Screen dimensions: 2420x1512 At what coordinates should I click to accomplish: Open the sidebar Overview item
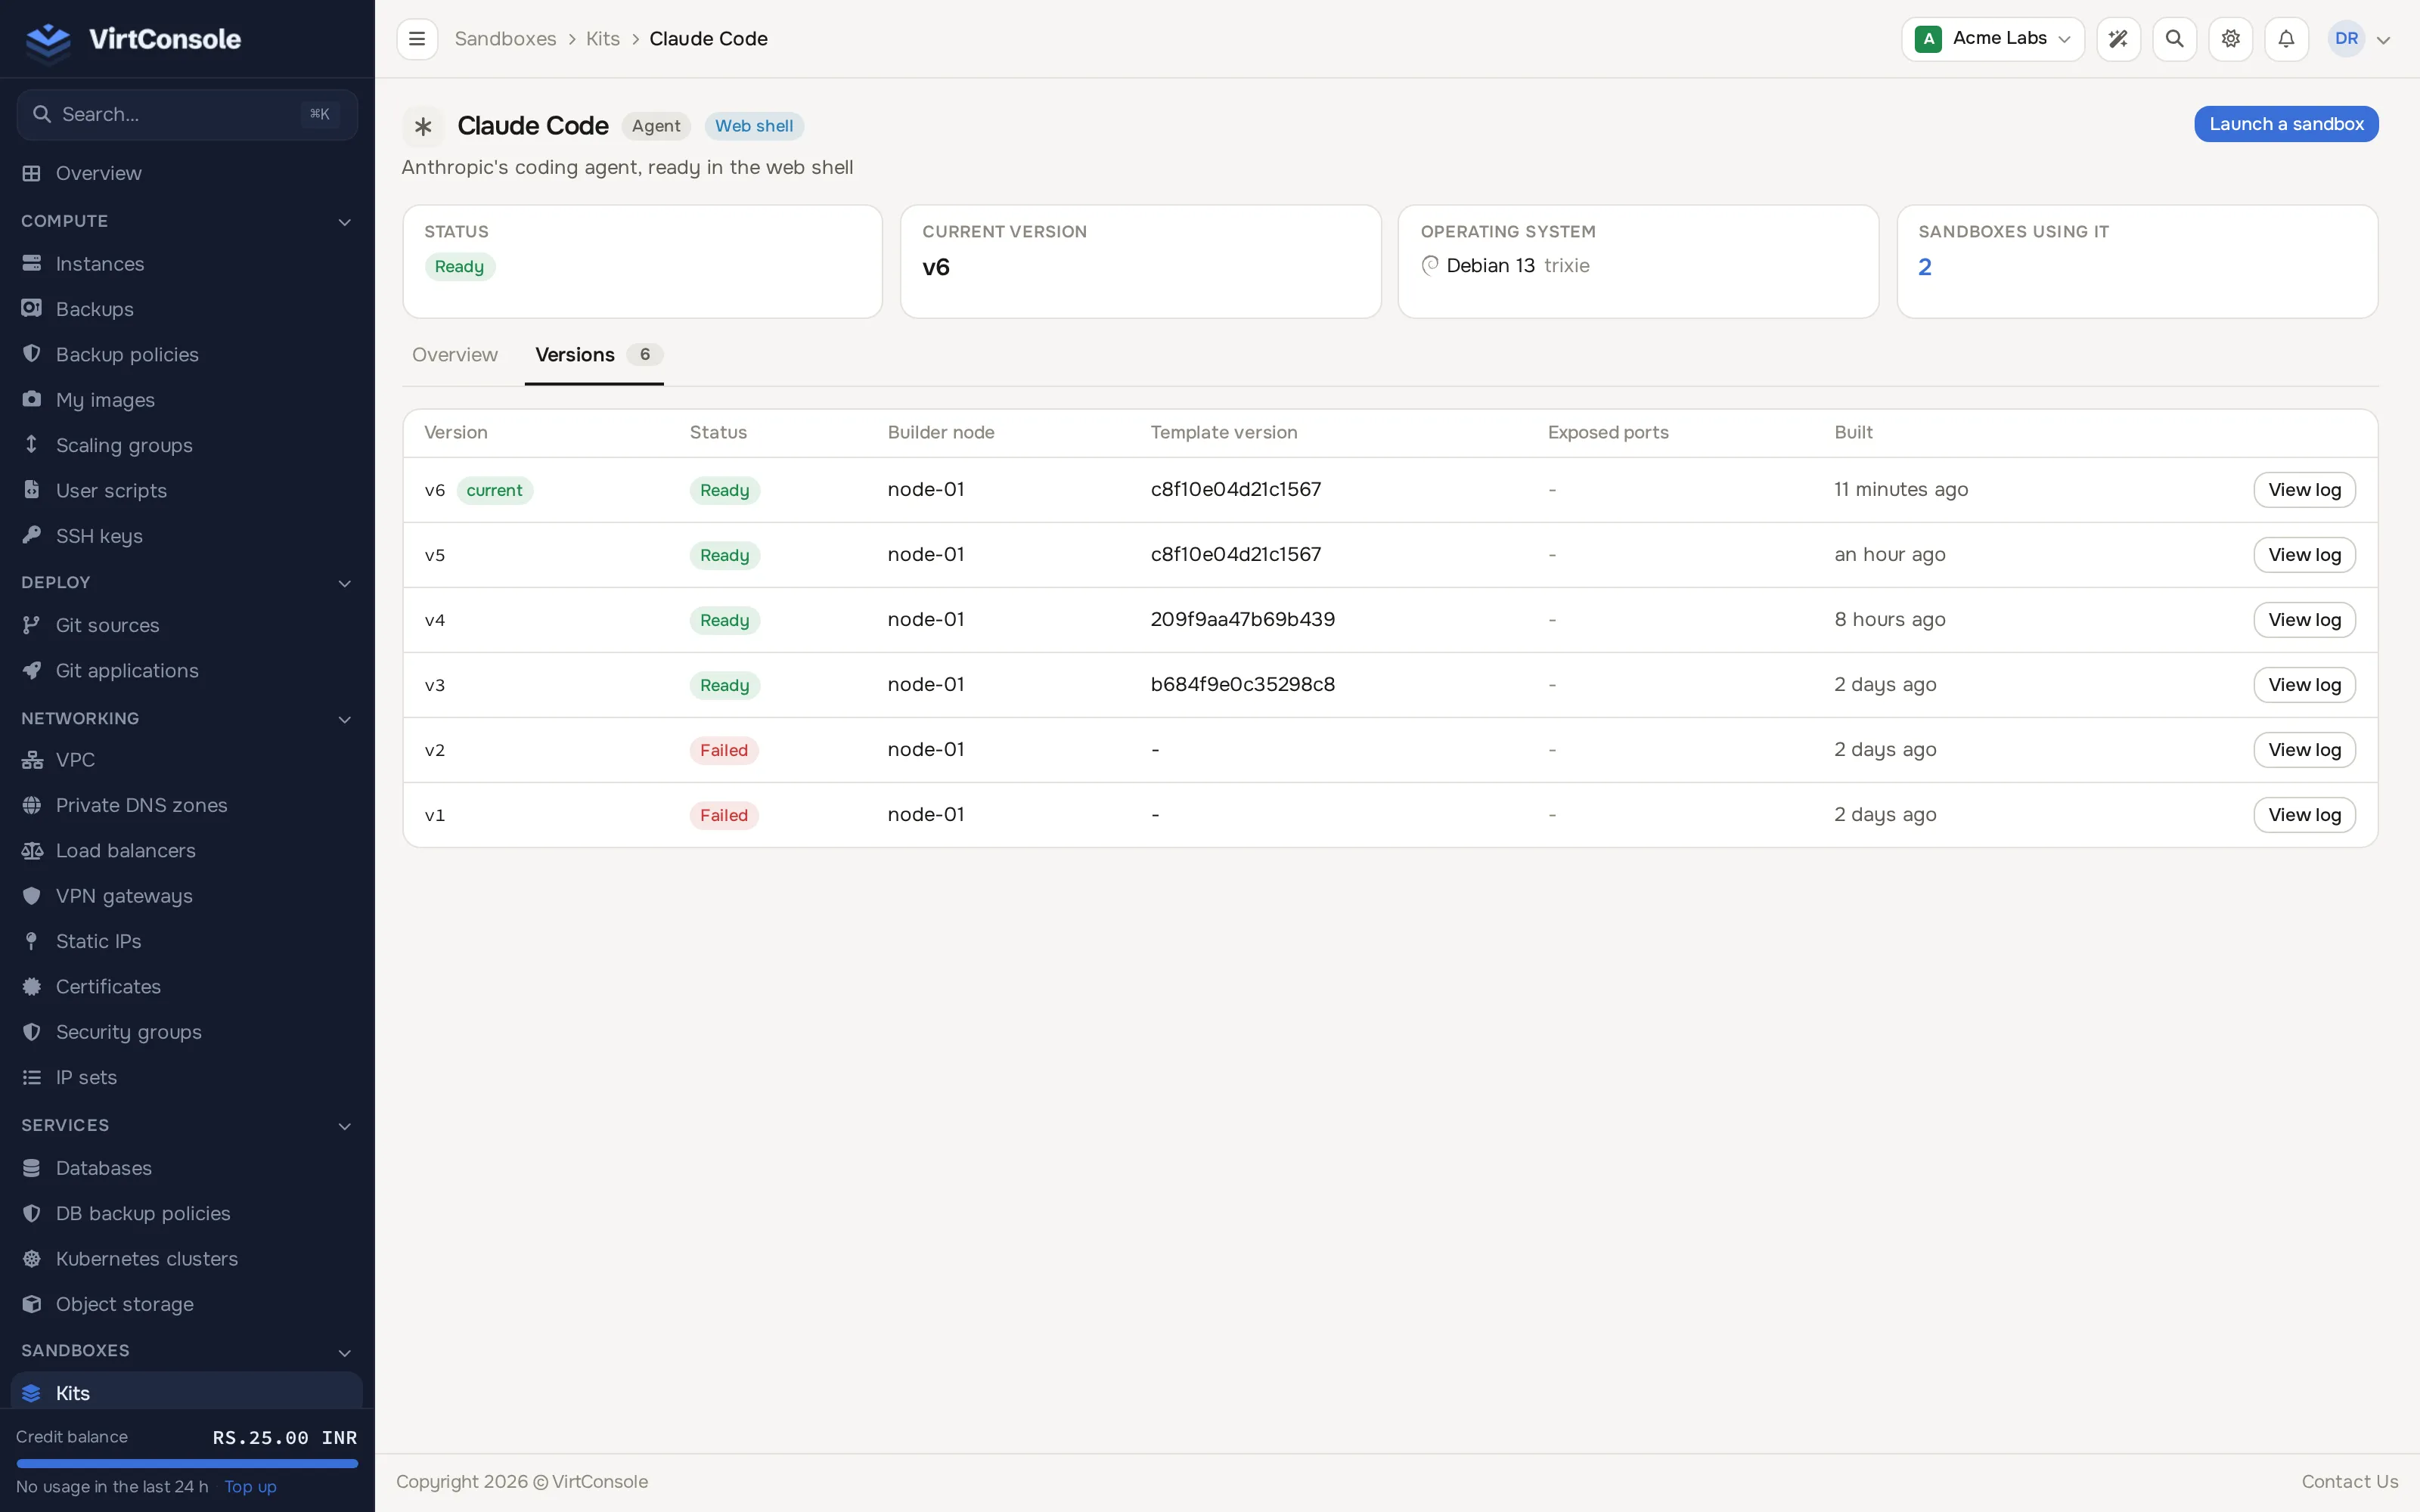pyautogui.click(x=187, y=173)
